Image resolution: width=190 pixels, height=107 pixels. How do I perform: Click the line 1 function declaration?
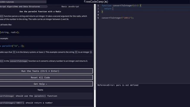tap(121, 6)
